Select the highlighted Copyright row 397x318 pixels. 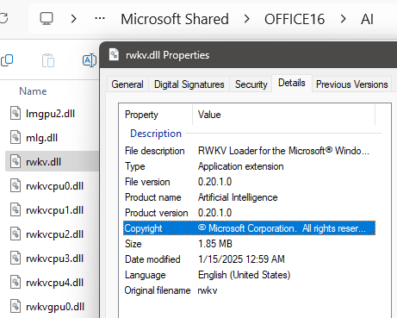(249, 228)
